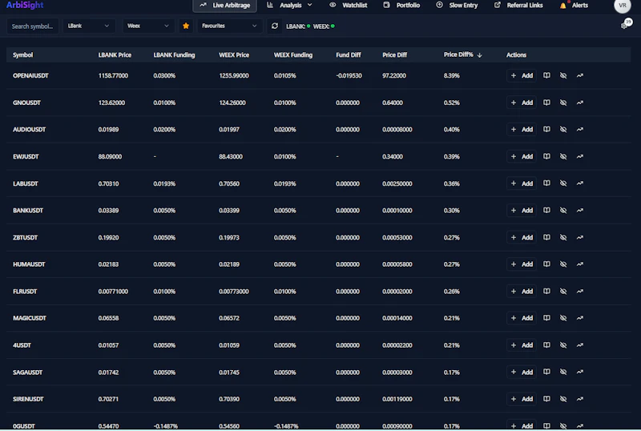641x431 pixels.
Task: Sort by Price Diff% column header
Action: click(463, 54)
